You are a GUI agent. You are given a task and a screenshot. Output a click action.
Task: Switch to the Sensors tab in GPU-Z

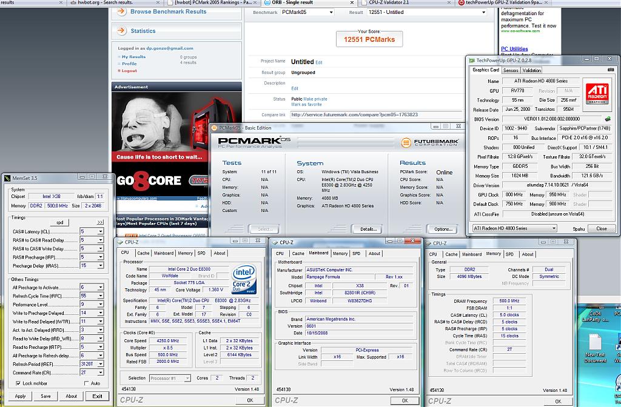coord(511,70)
